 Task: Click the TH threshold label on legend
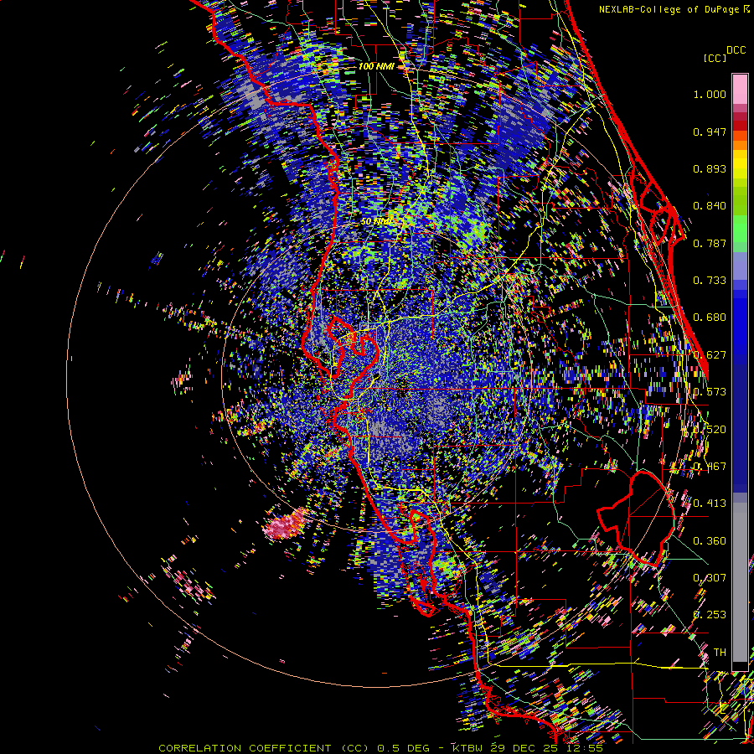(720, 653)
